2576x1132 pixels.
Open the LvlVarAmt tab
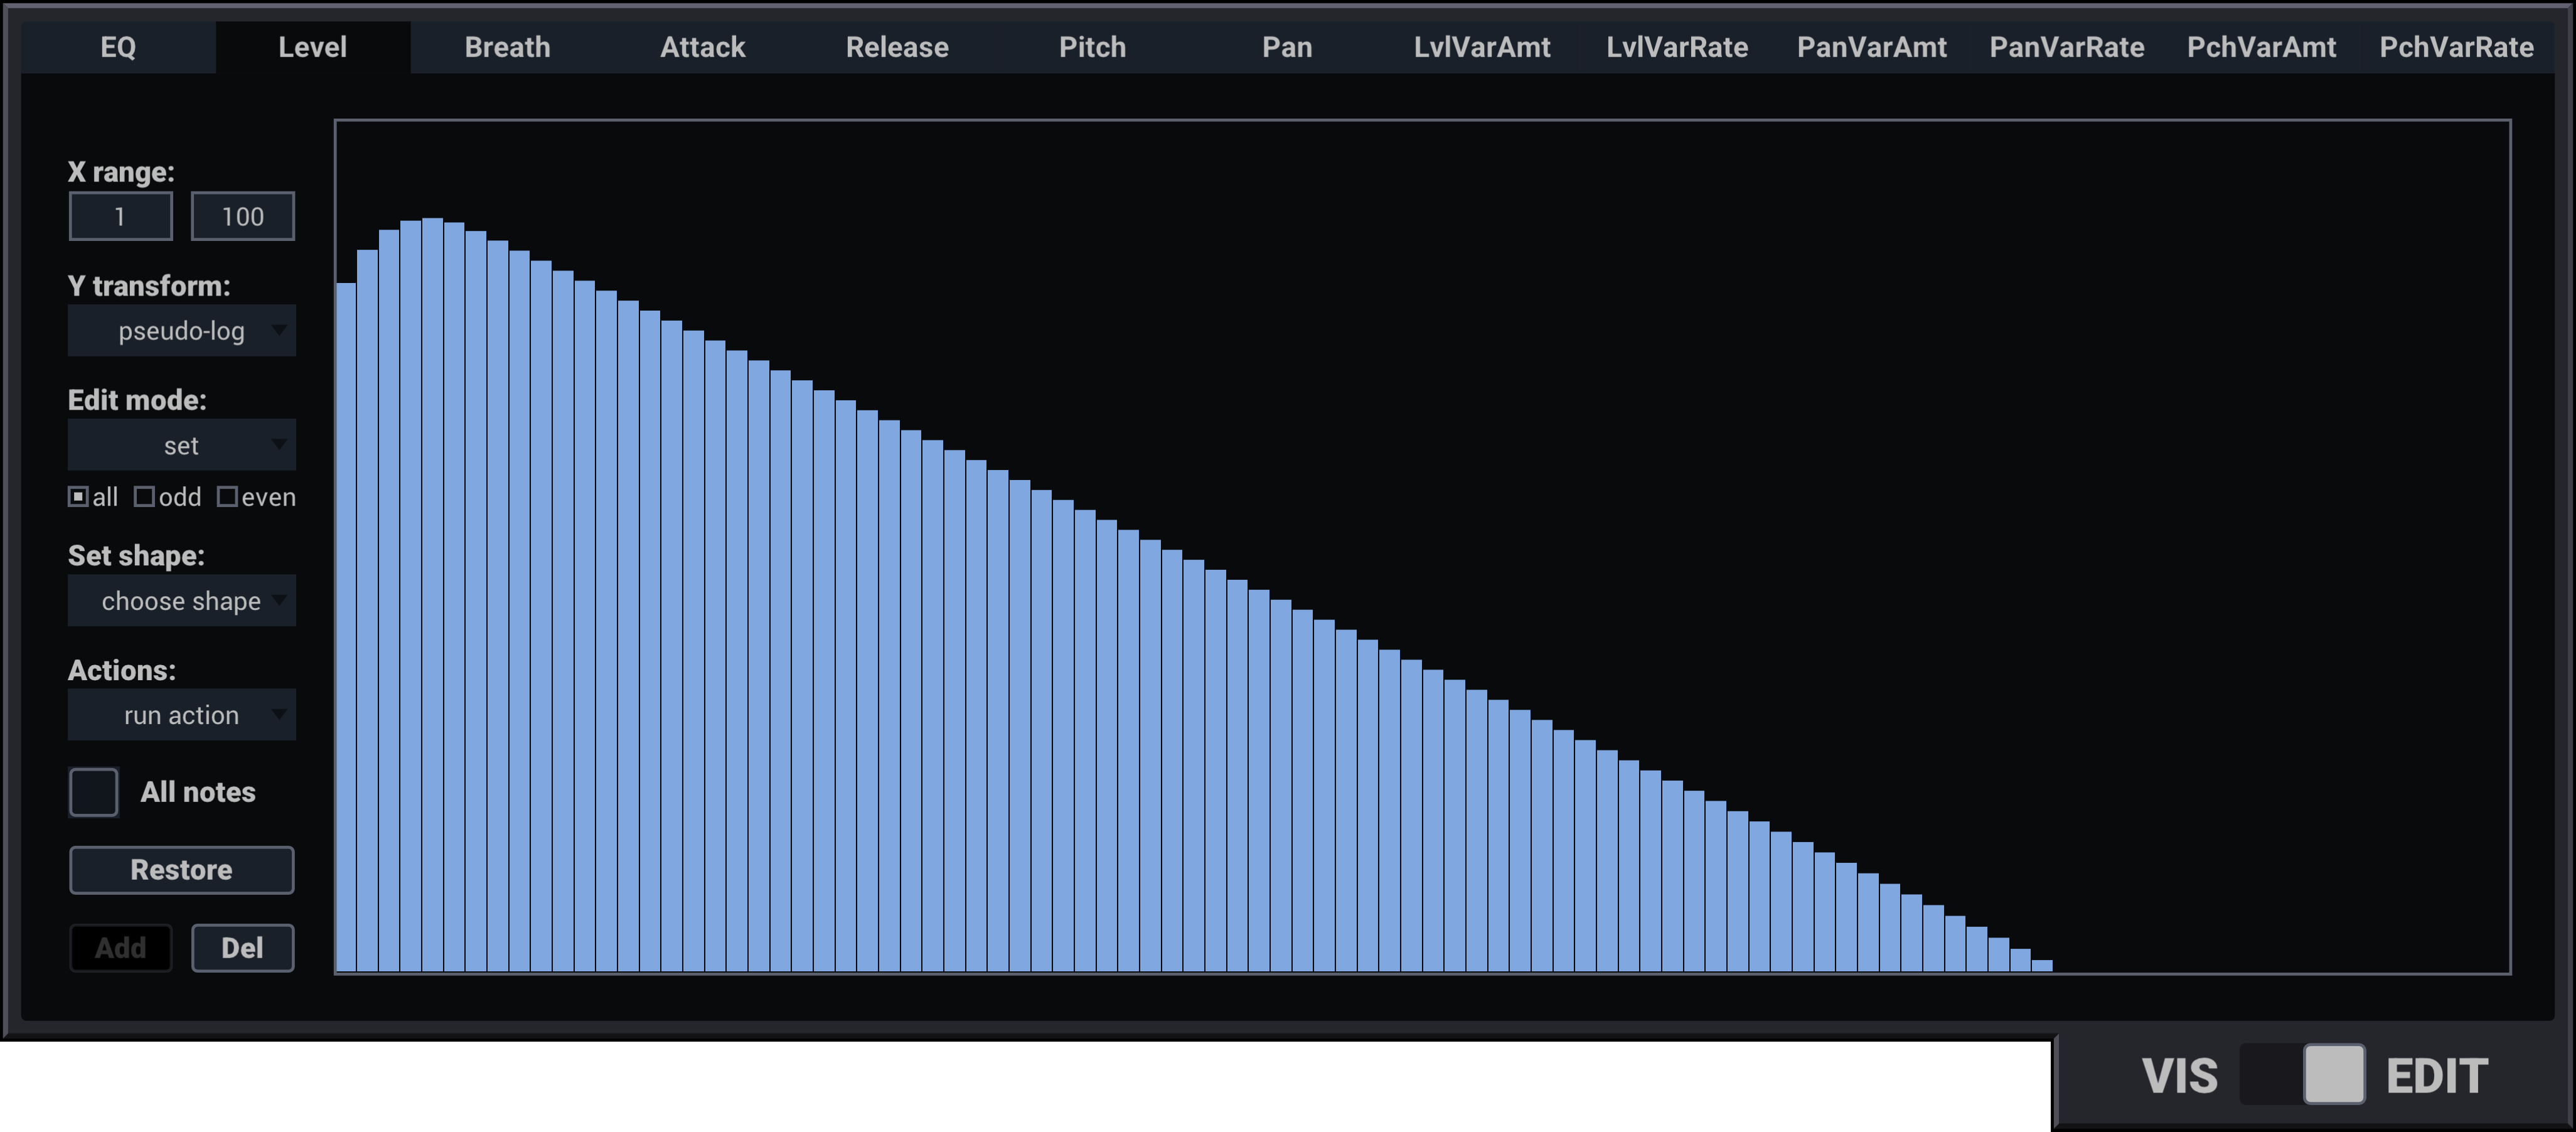(1482, 47)
